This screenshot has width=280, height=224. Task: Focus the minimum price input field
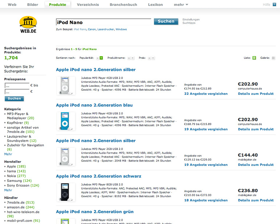[x=17, y=86]
